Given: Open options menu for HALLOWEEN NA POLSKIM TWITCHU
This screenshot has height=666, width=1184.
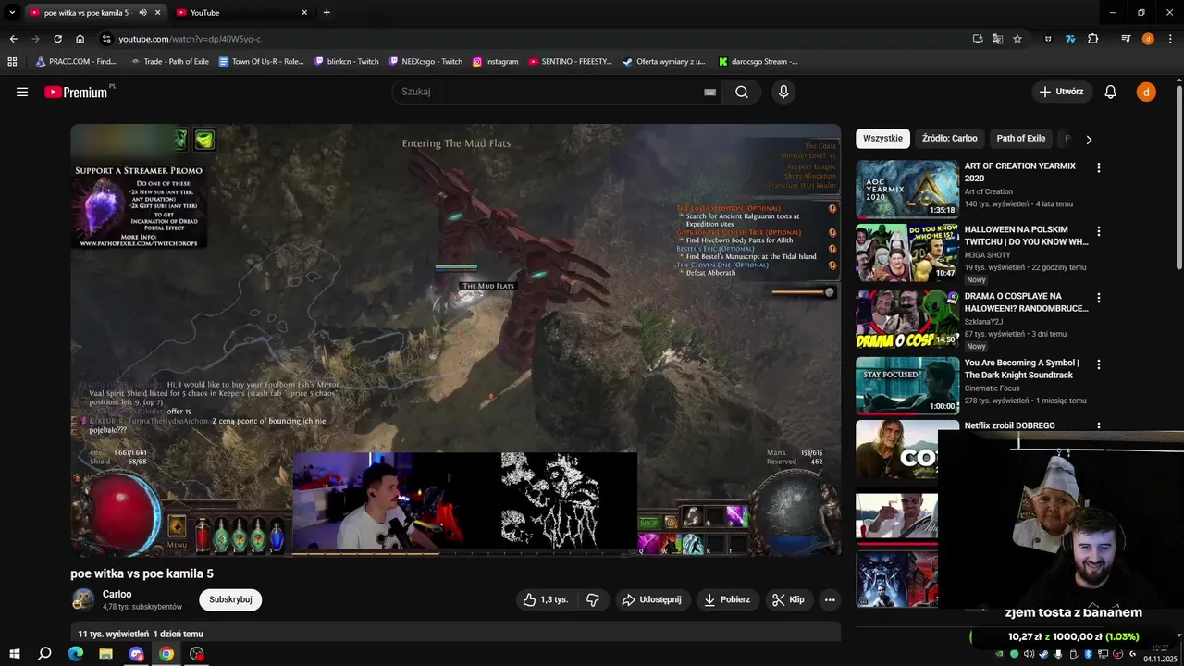Looking at the screenshot, I should [x=1099, y=231].
